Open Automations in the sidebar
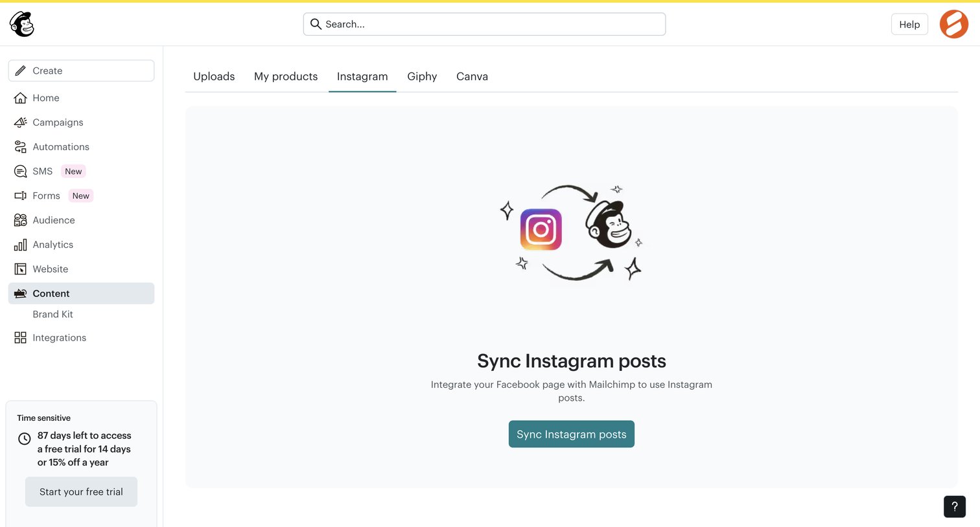Screen dimensions: 980x527 81,147
